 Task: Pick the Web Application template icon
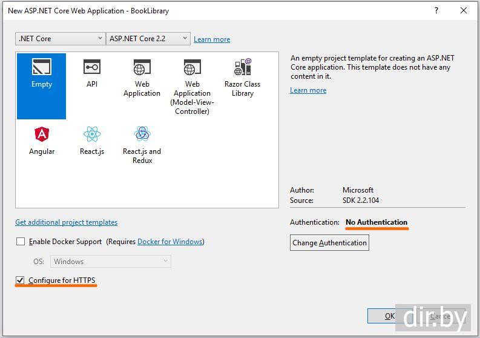coord(142,68)
